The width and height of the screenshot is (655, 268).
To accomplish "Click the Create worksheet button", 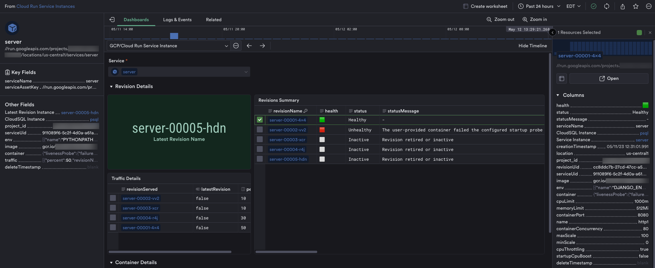I will (x=485, y=6).
